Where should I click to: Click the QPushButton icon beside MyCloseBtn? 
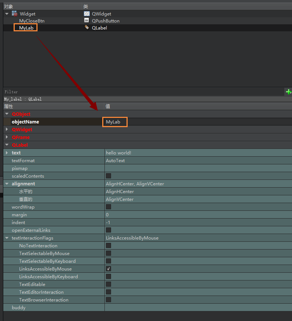[x=87, y=21]
